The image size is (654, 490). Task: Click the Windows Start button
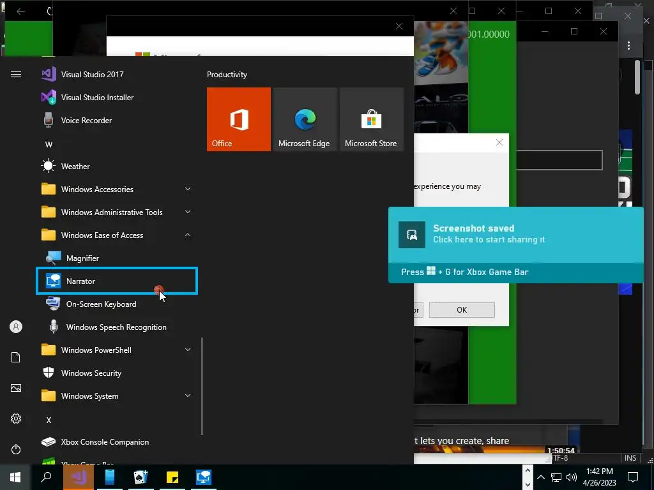[15, 477]
